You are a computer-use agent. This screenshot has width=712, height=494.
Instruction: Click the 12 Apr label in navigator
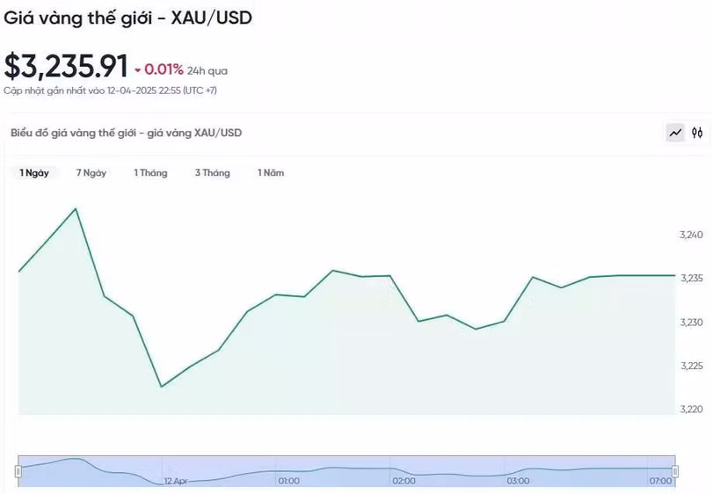pos(175,481)
